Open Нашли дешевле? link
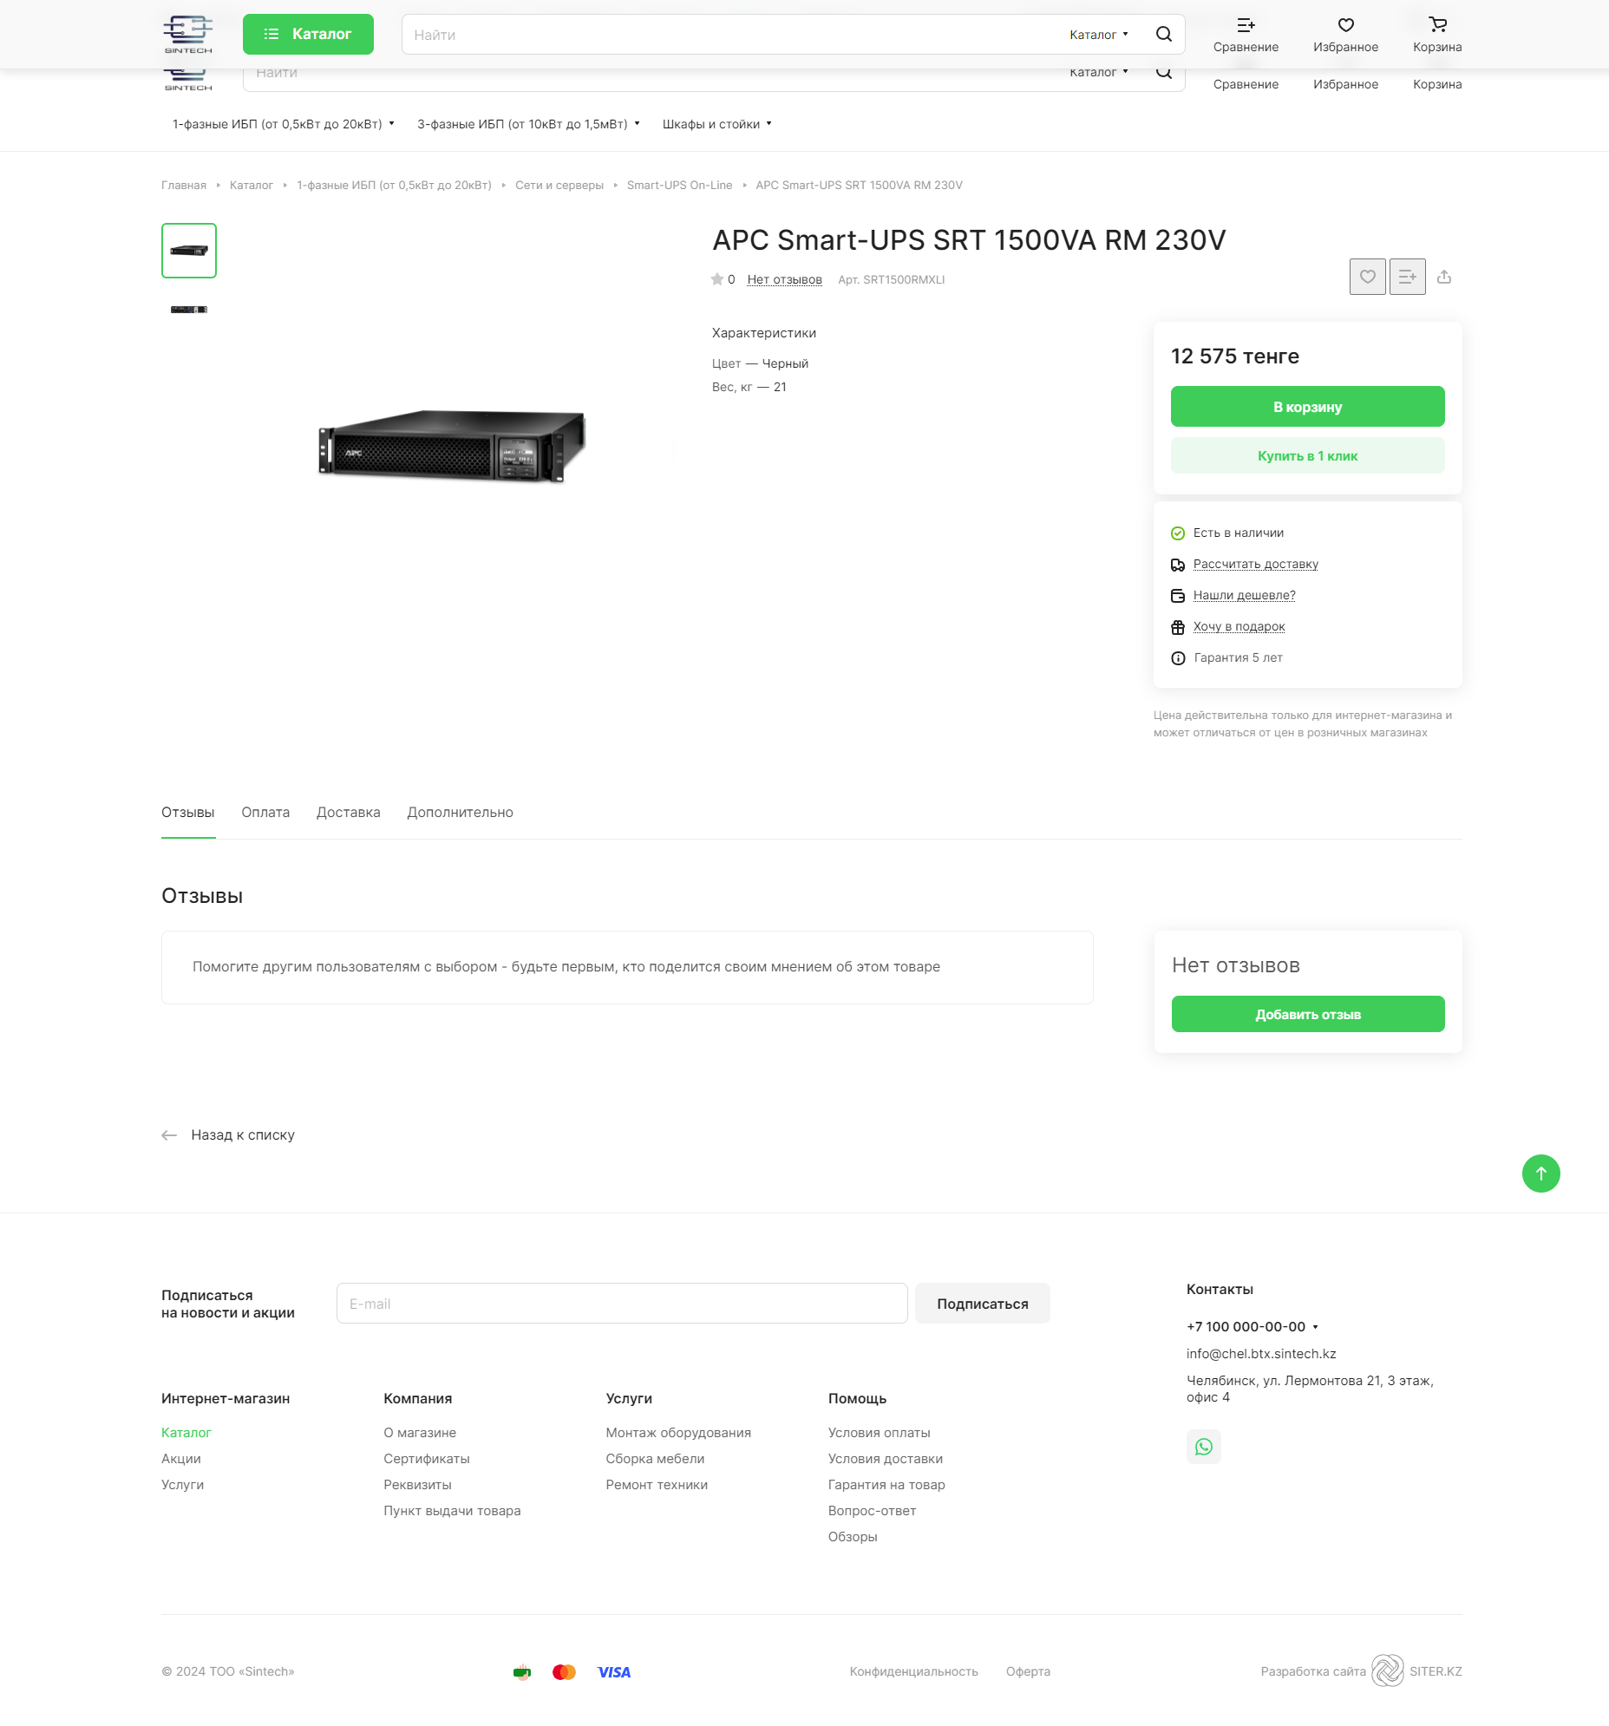The height and width of the screenshot is (1726, 1609). [x=1244, y=595]
